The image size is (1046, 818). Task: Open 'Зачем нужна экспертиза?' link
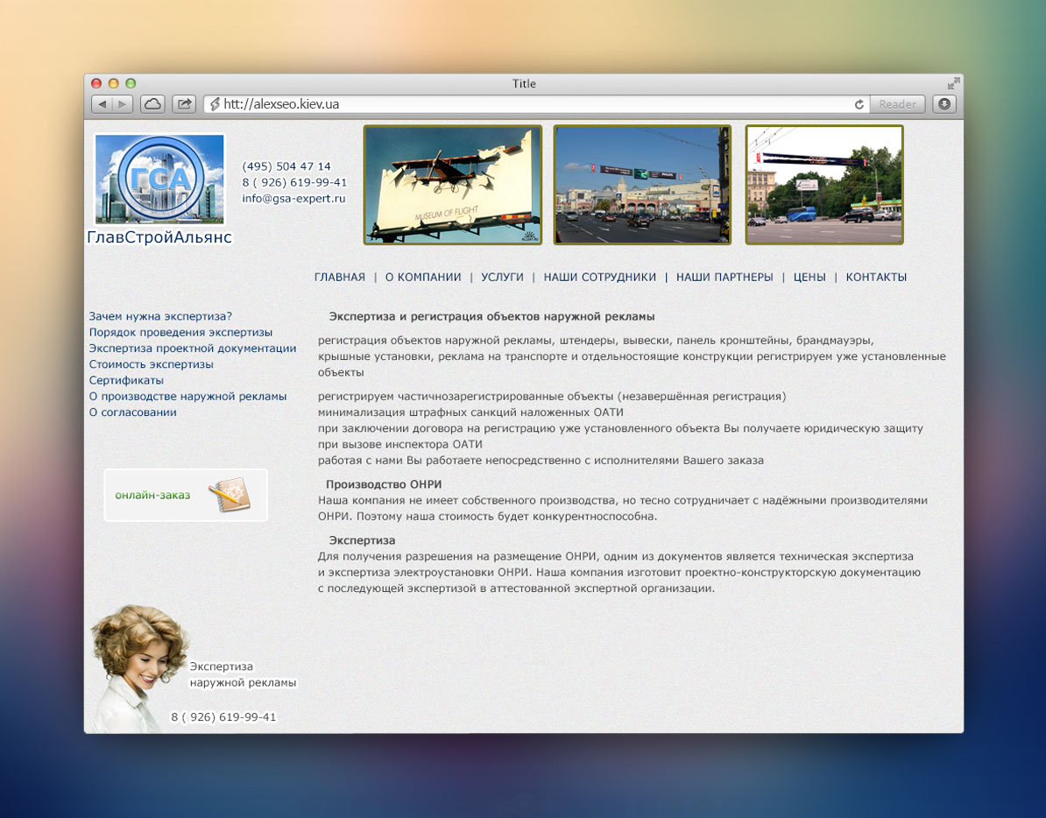(x=159, y=317)
